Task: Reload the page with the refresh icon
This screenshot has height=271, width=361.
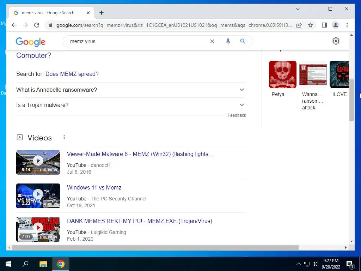Action: pos(37,25)
